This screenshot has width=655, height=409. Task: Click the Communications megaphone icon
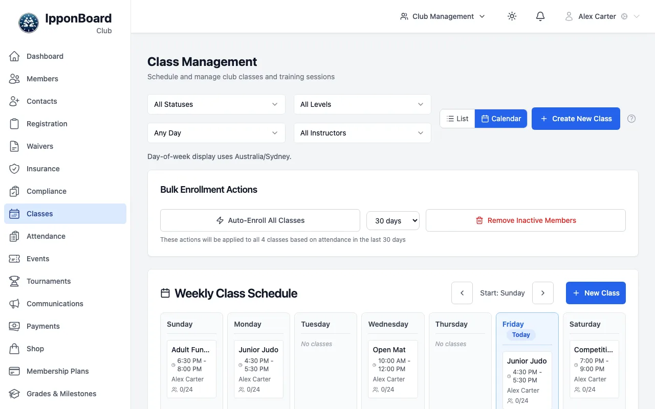pyautogui.click(x=14, y=304)
